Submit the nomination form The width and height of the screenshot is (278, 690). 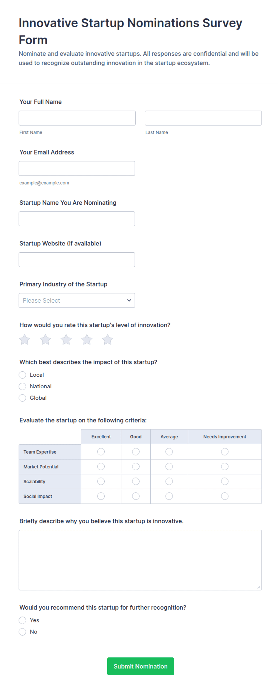[140, 666]
